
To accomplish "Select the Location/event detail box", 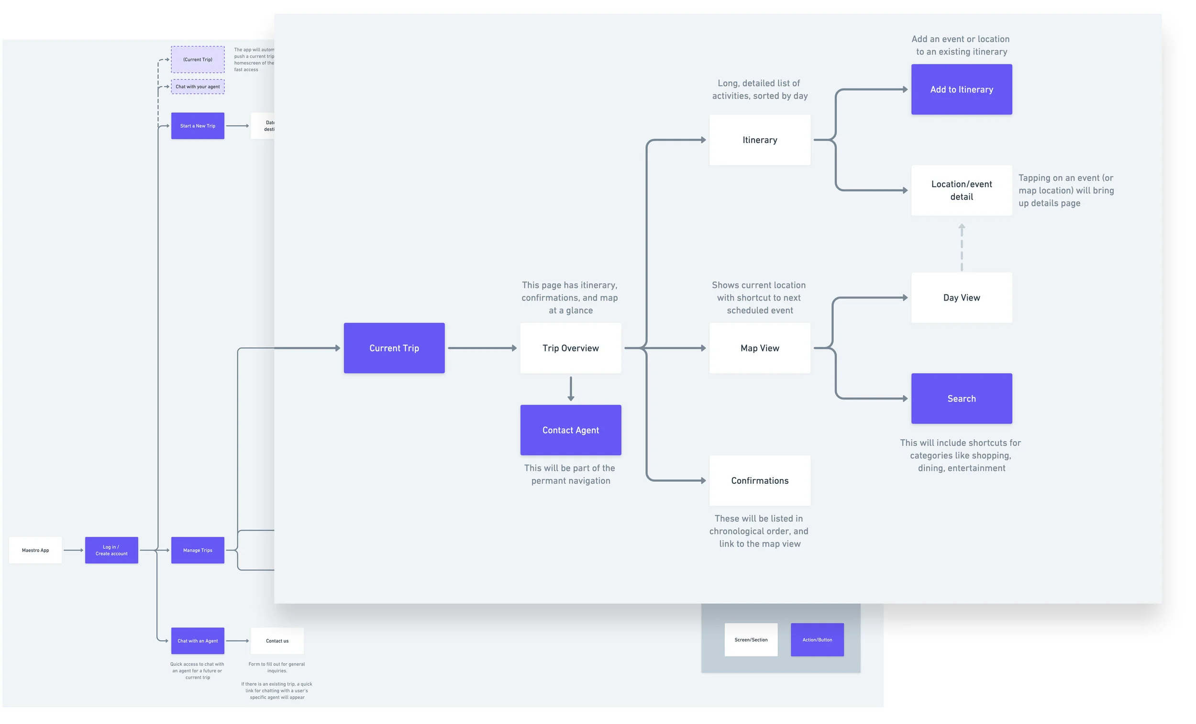I will [x=962, y=190].
